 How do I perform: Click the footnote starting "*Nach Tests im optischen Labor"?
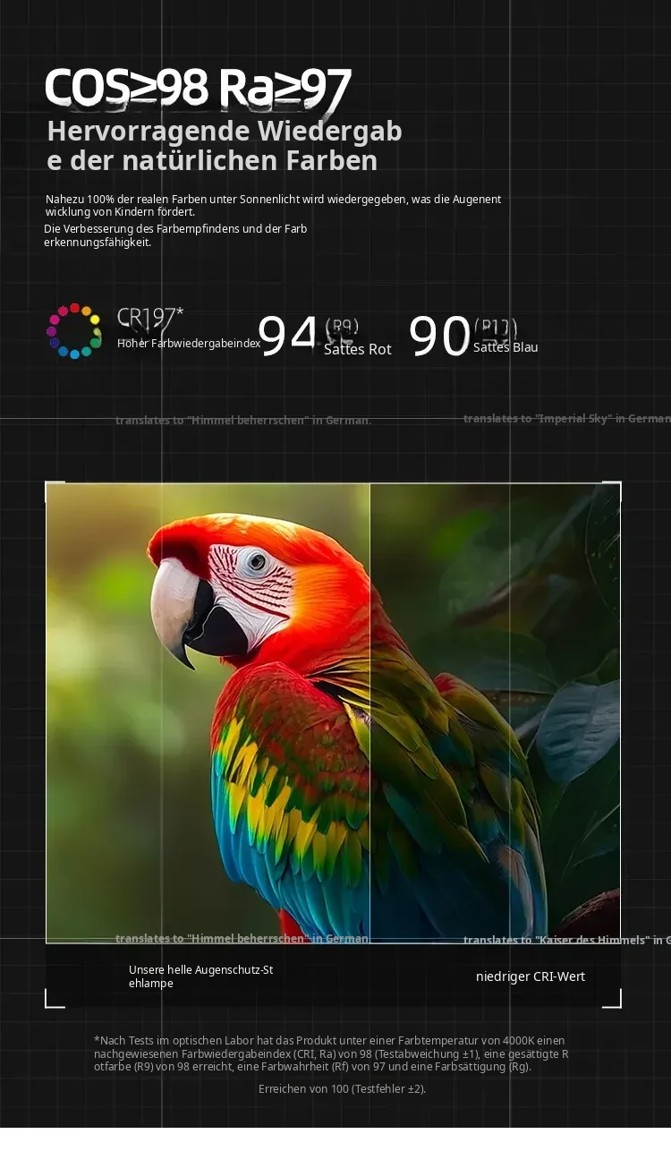pos(332,1053)
